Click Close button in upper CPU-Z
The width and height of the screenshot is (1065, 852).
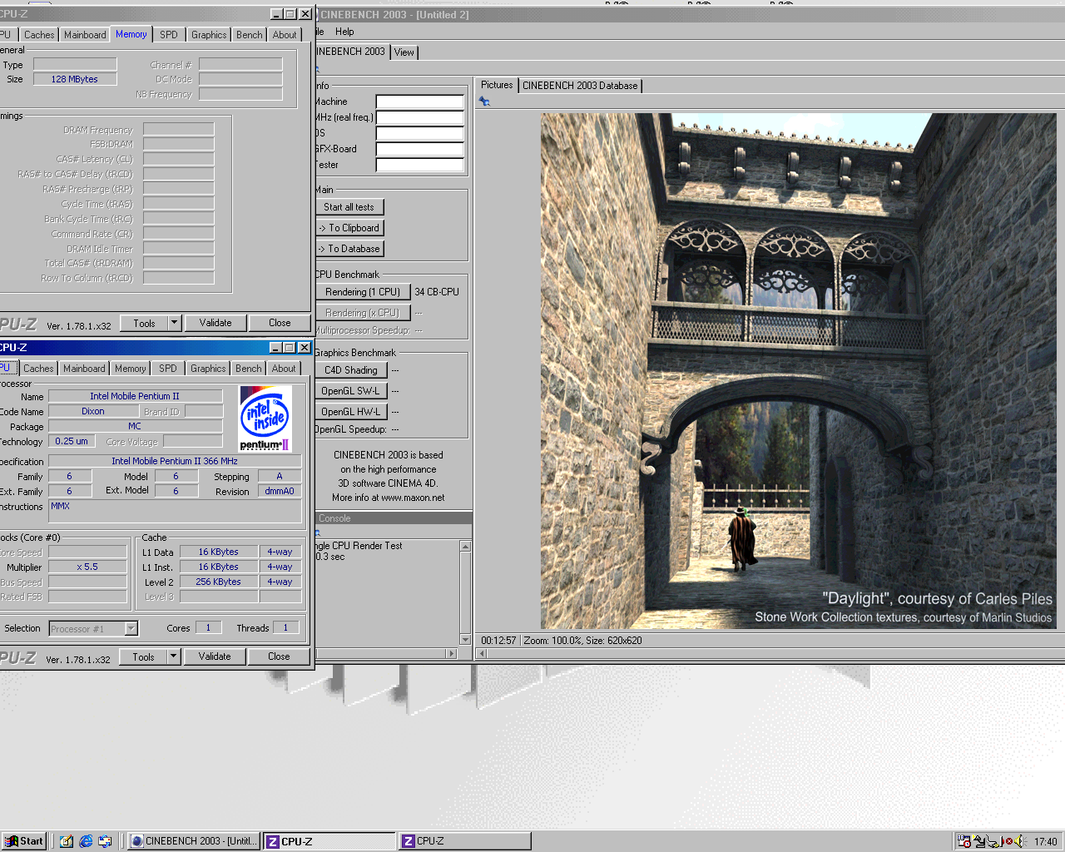280,323
